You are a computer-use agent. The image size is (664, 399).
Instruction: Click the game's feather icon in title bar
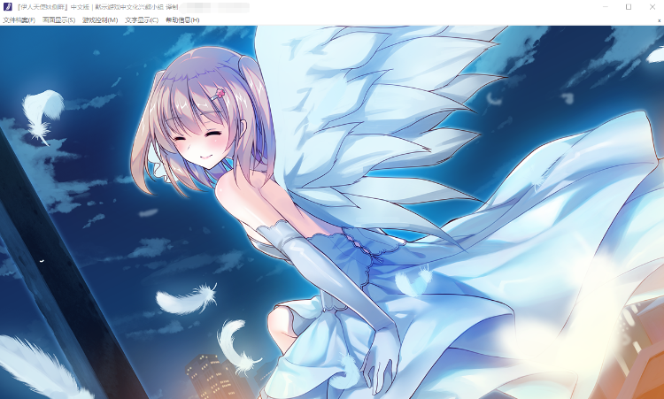pyautogui.click(x=7, y=7)
